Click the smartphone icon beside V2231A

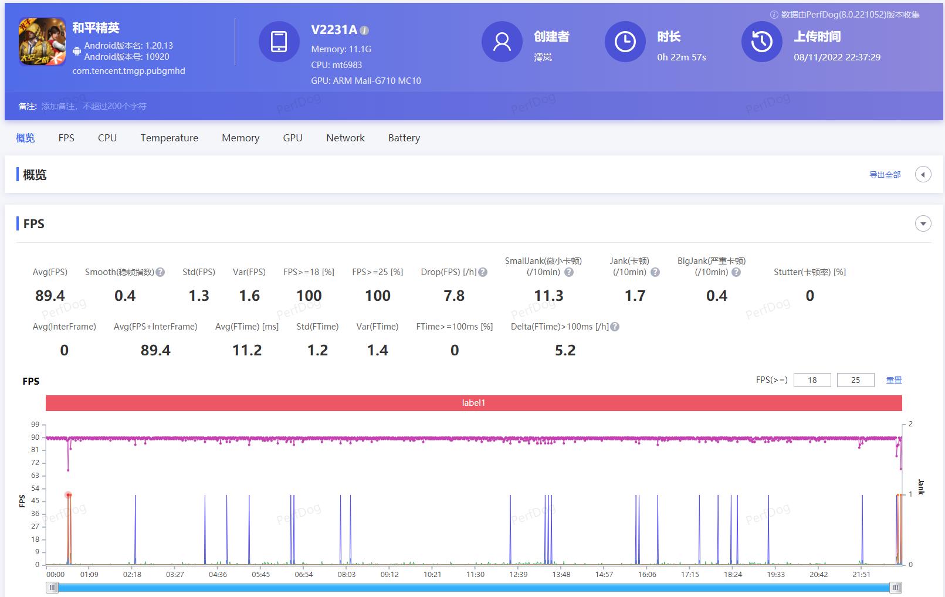[x=279, y=42]
